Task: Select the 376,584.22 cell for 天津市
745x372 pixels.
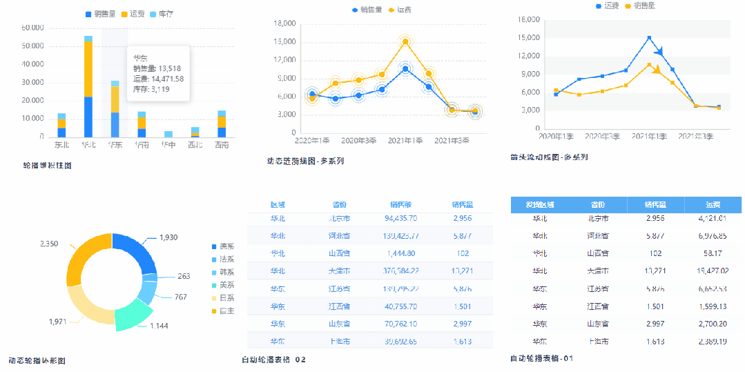Action: [400, 271]
